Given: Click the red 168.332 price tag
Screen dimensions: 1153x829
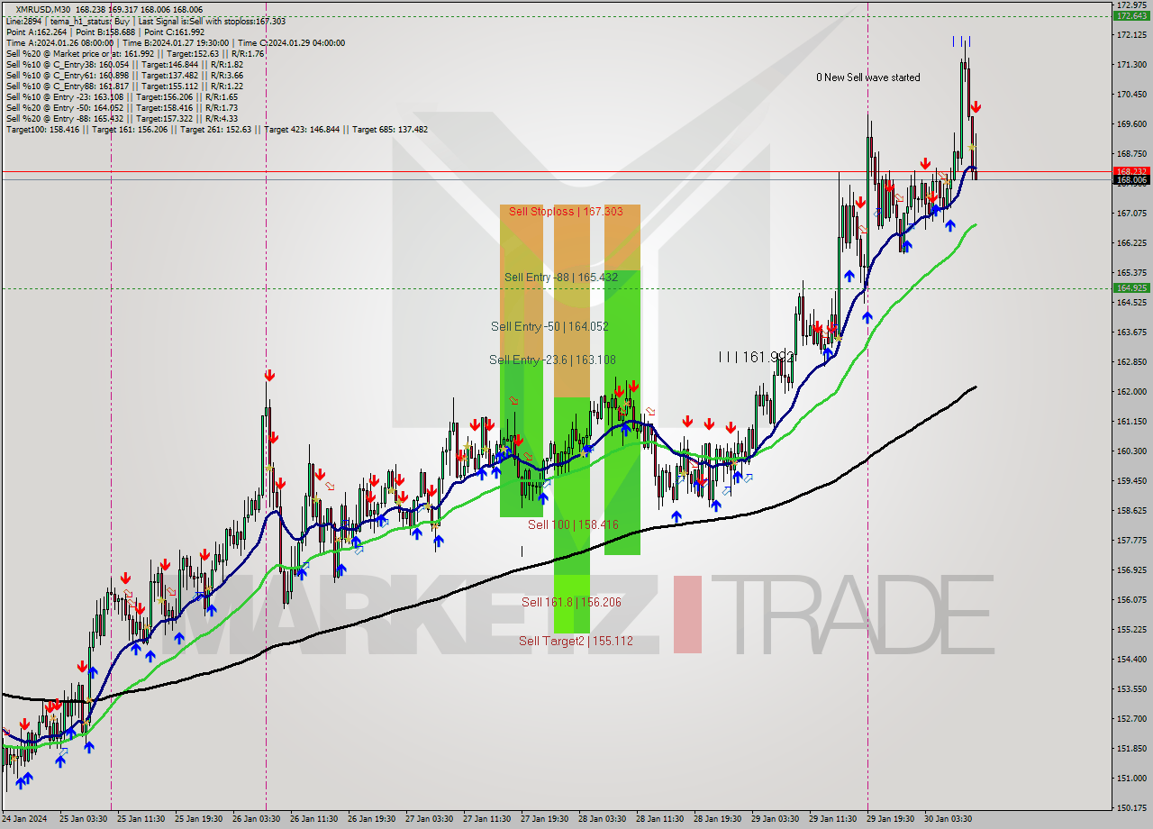Looking at the screenshot, I should [1131, 171].
